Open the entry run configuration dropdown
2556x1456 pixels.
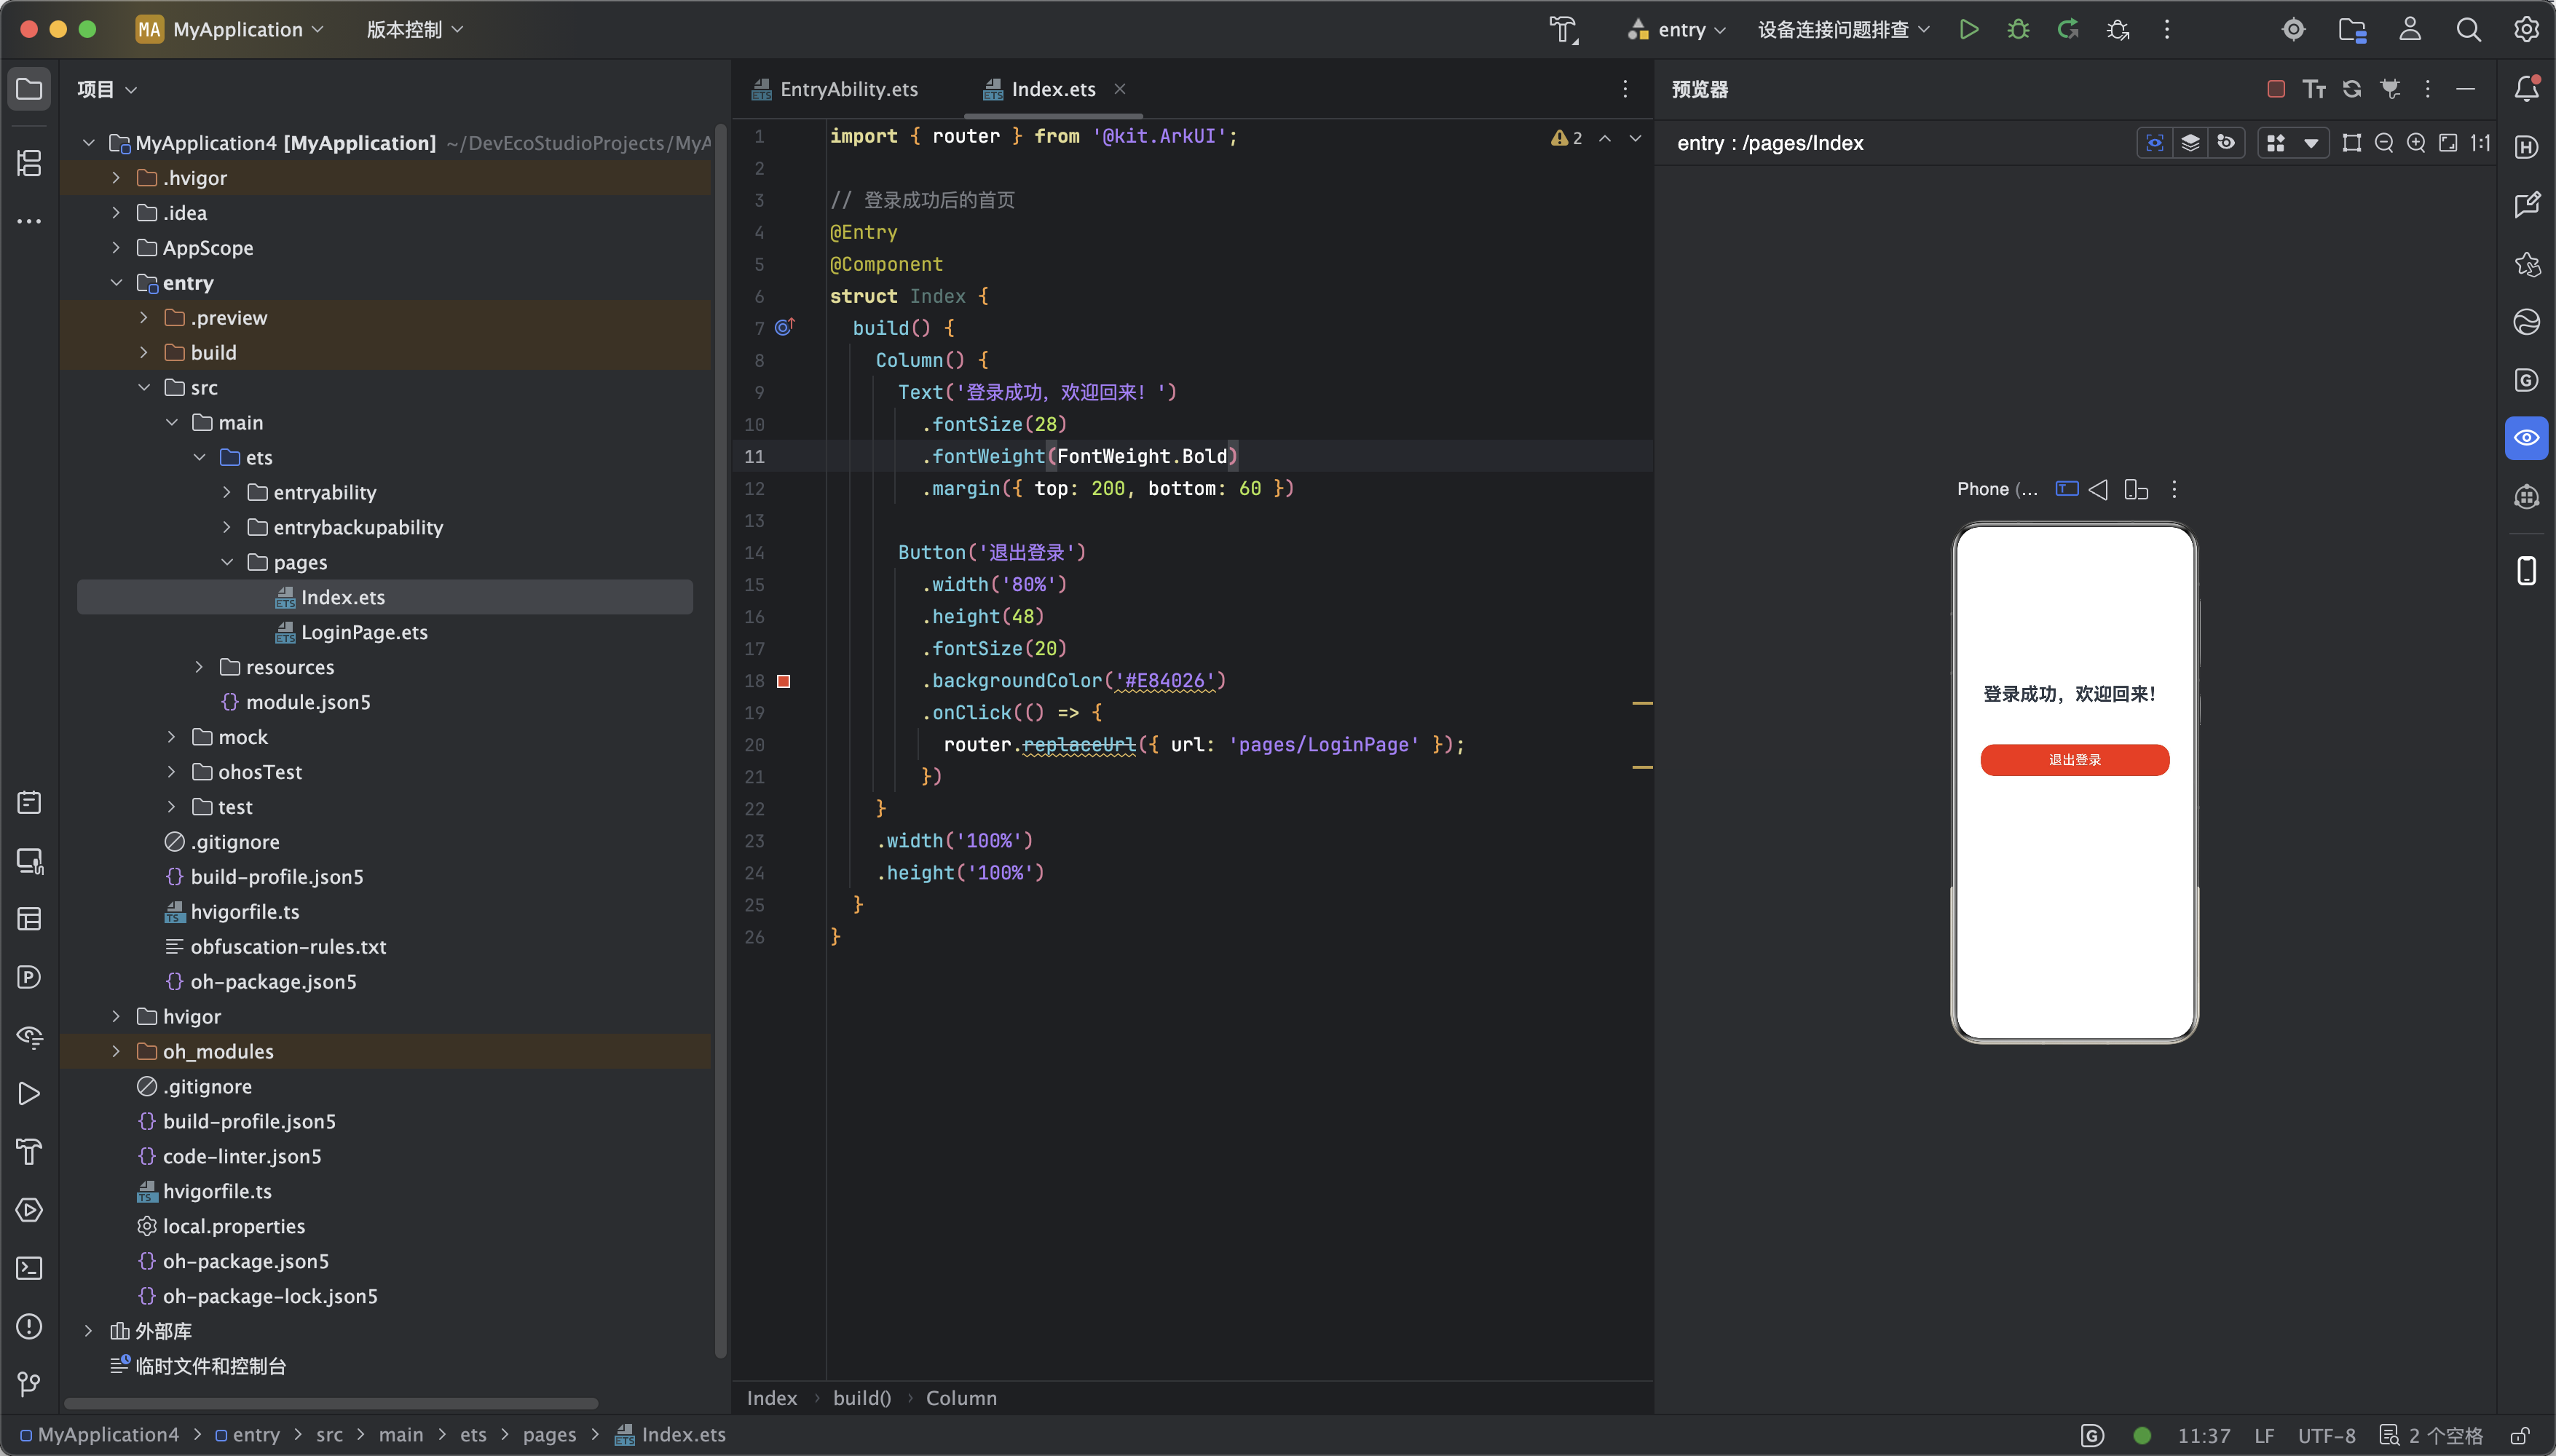pyautogui.click(x=1676, y=29)
